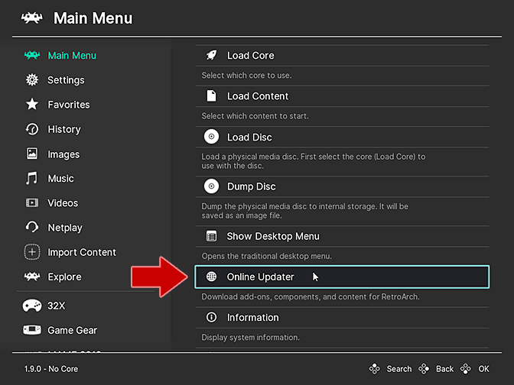514x385 pixels.
Task: Click the Import Content plus icon
Action: (x=32, y=252)
